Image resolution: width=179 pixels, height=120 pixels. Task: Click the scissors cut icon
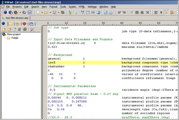(x=132, y=12)
